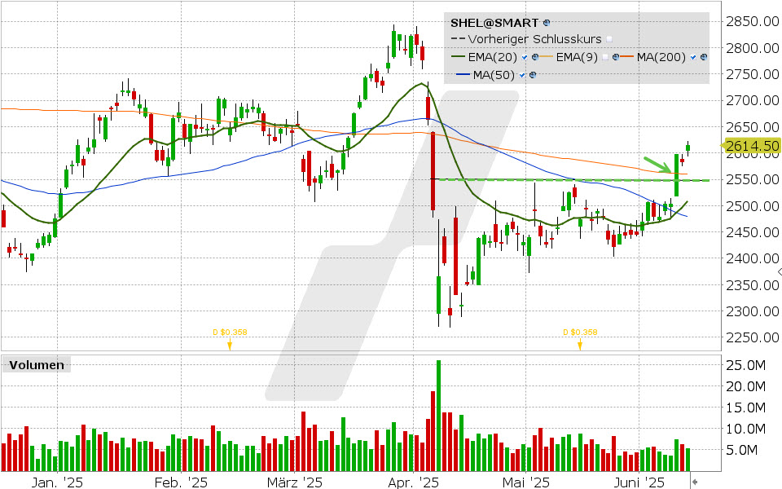The image size is (782, 489).
Task: Open settings icon for EMA(20)
Action: tap(535, 57)
